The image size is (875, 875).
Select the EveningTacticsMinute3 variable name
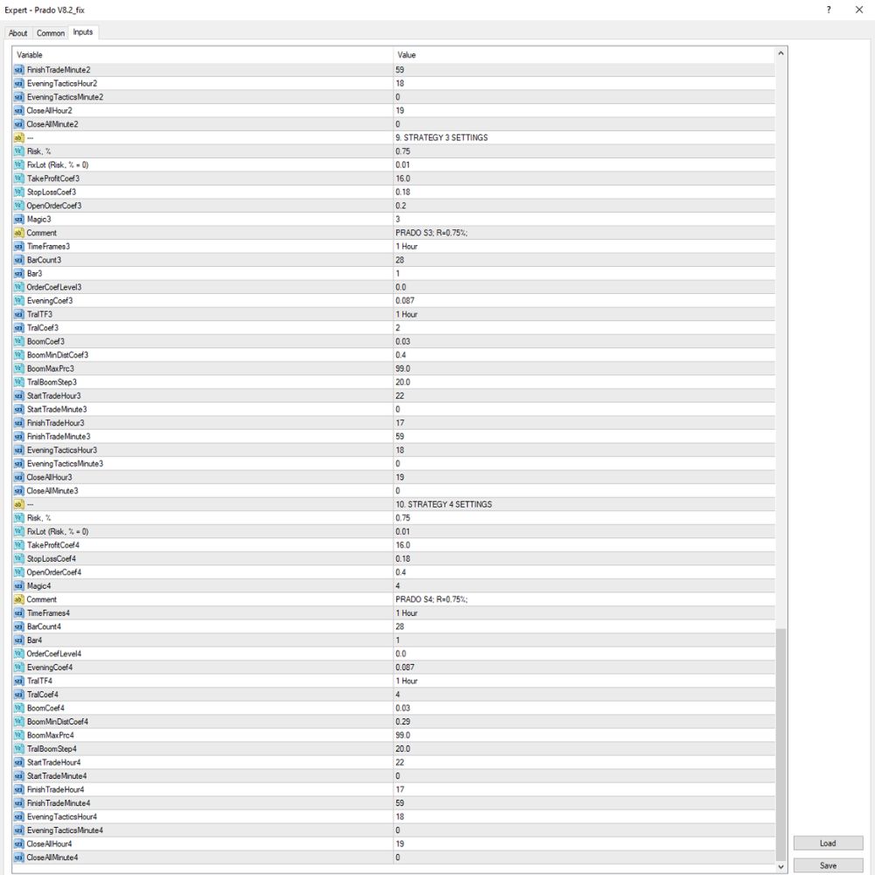(66, 464)
